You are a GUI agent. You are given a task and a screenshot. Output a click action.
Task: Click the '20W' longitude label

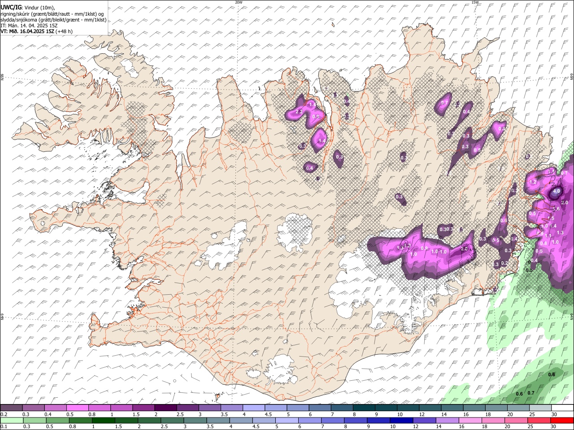(x=239, y=2)
